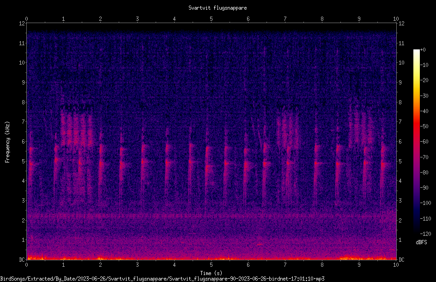Click the '-90' colorbar label

point(424,188)
